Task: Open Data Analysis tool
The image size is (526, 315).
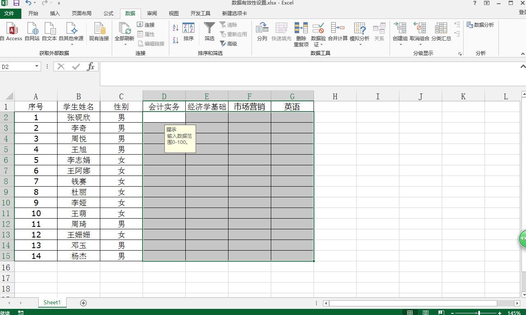Action: pyautogui.click(x=480, y=25)
